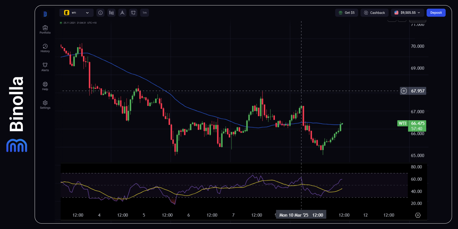Open the Alerts section
The width and height of the screenshot is (458, 229).
click(45, 67)
